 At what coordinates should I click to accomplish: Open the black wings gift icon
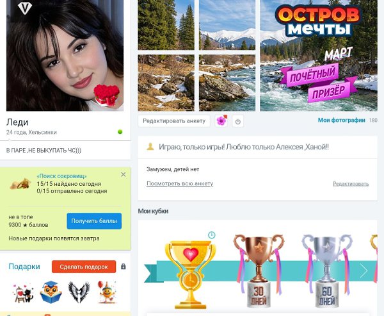79,292
